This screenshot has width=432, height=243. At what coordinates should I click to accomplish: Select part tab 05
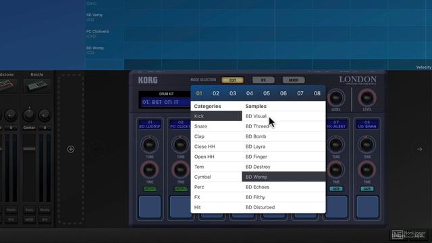(x=267, y=93)
